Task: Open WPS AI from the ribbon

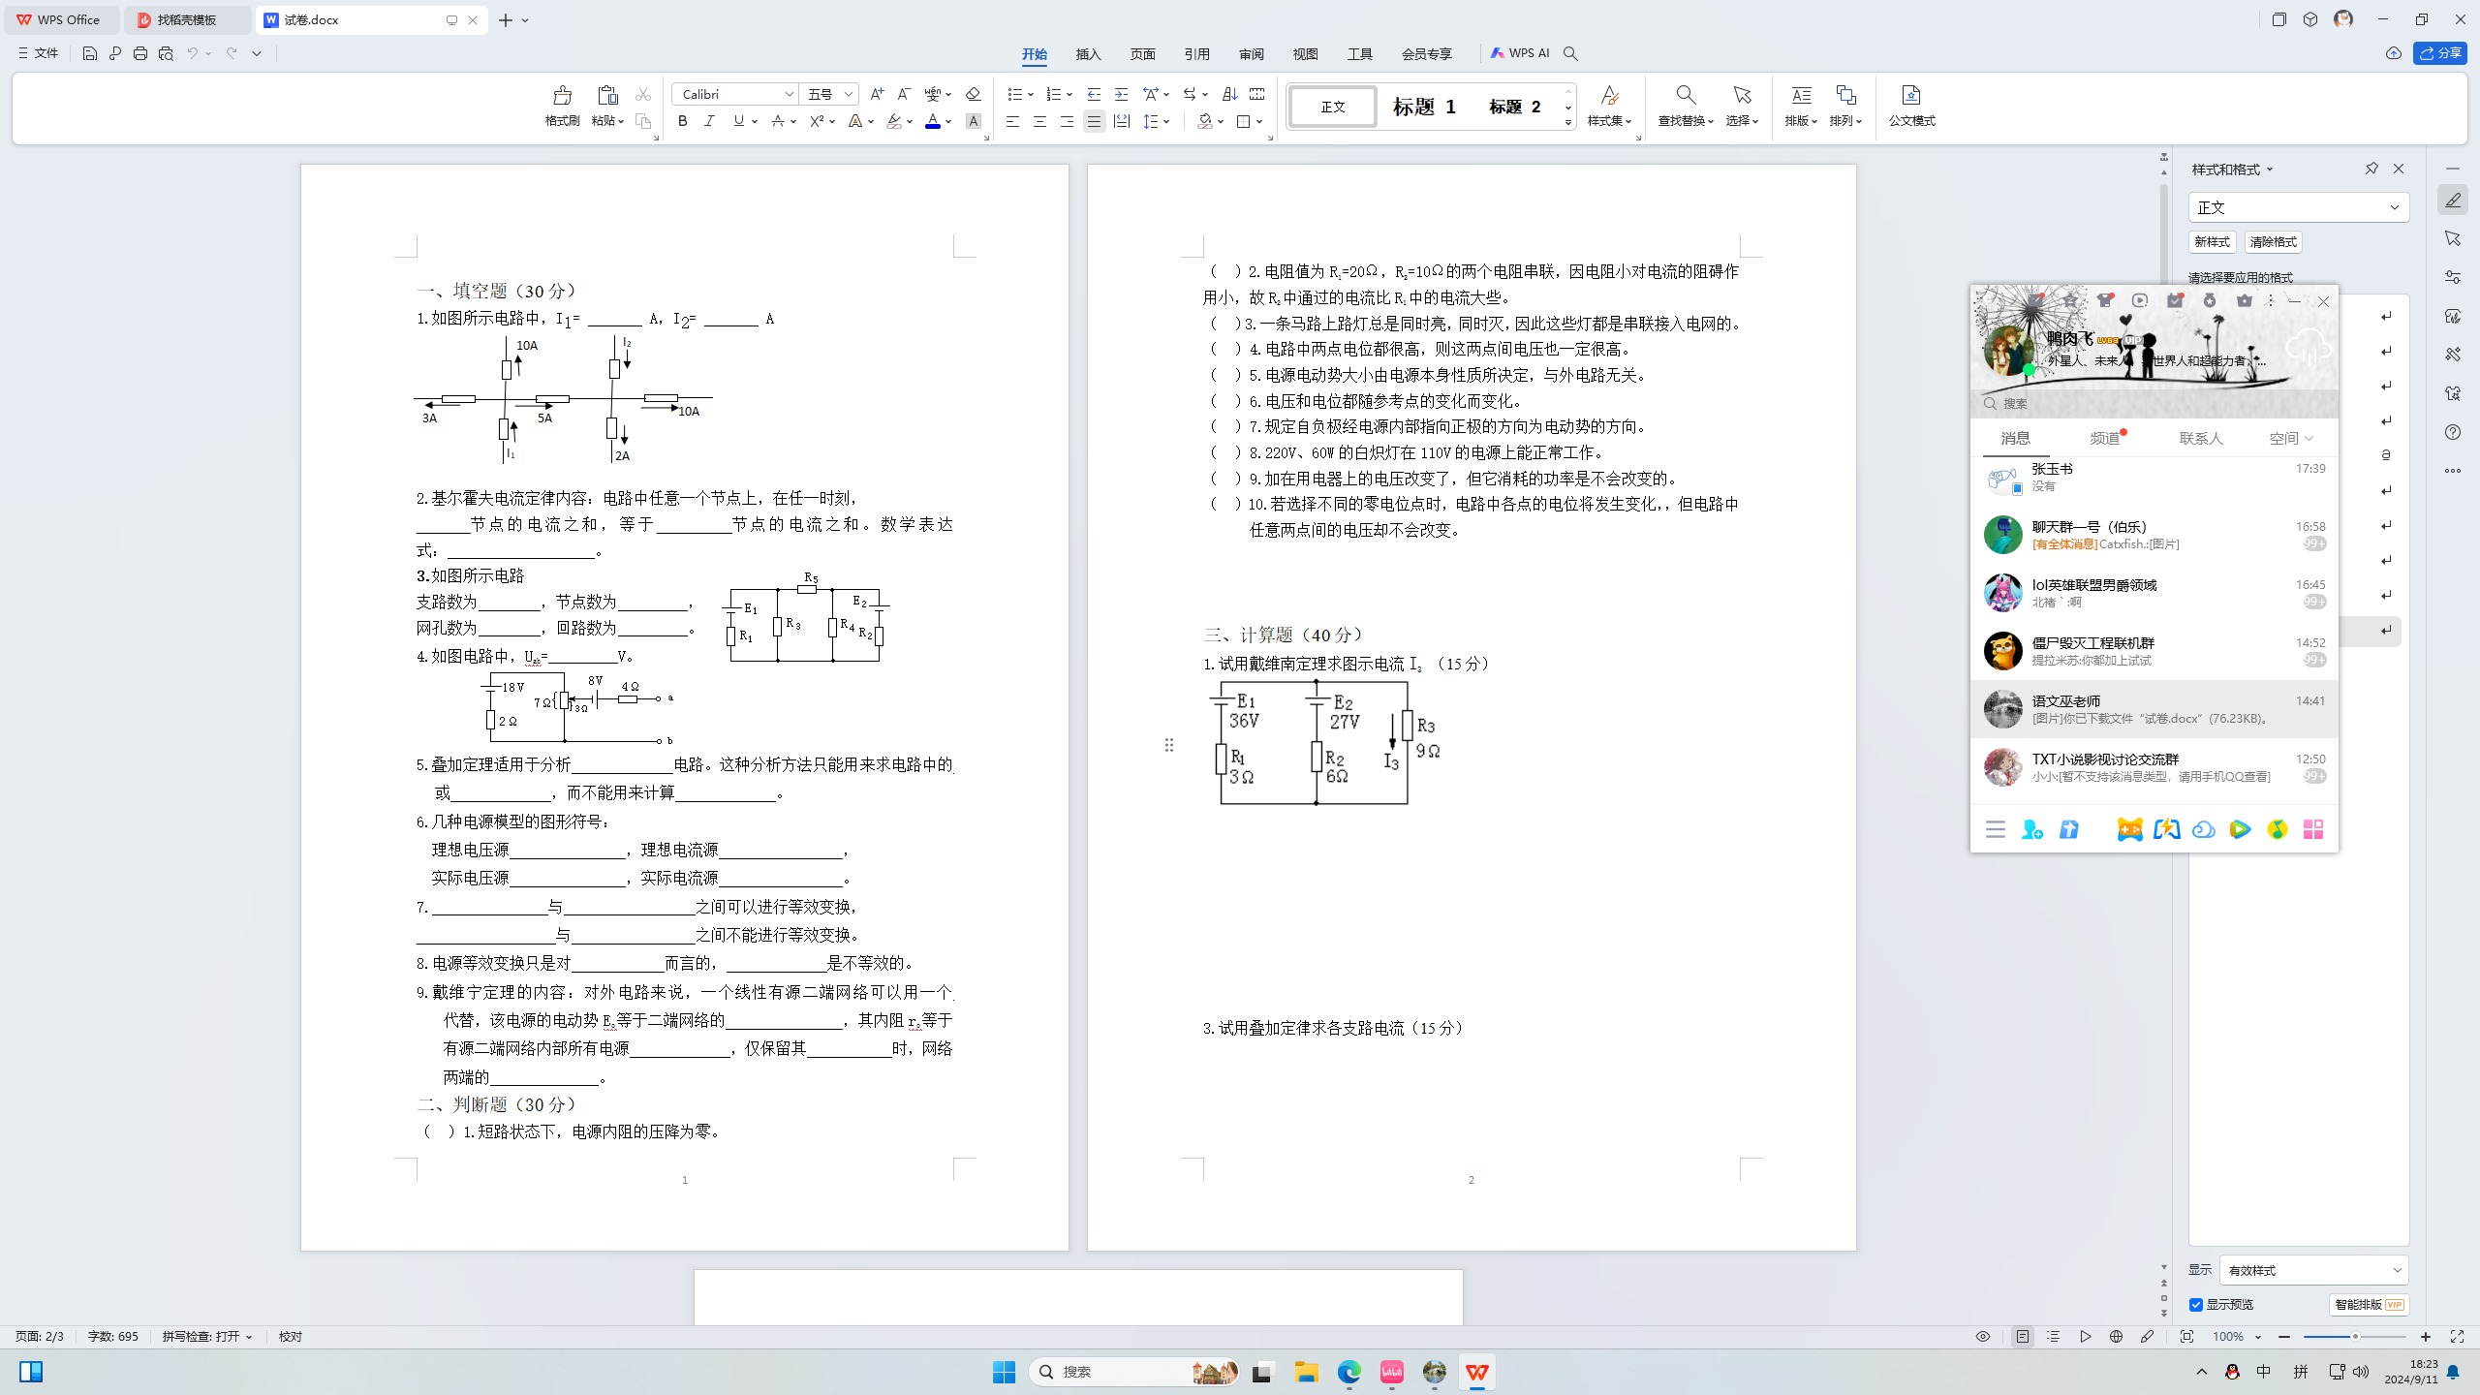Action: click(x=1520, y=53)
